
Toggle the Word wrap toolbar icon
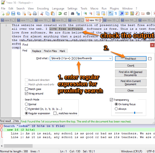[111, 14]
